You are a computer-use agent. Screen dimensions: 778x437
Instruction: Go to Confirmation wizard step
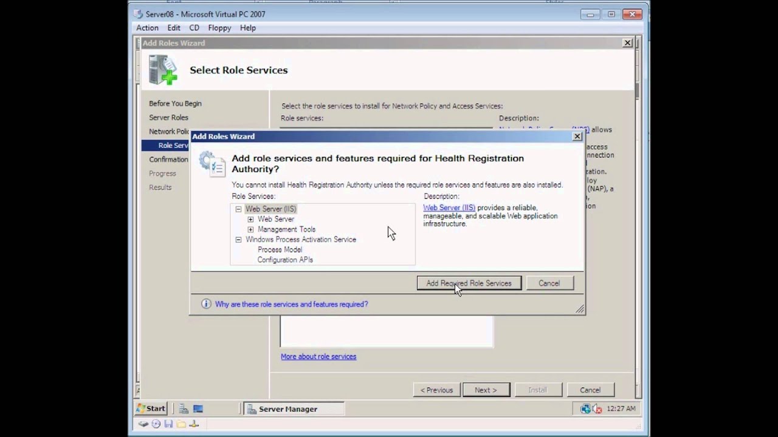(168, 160)
